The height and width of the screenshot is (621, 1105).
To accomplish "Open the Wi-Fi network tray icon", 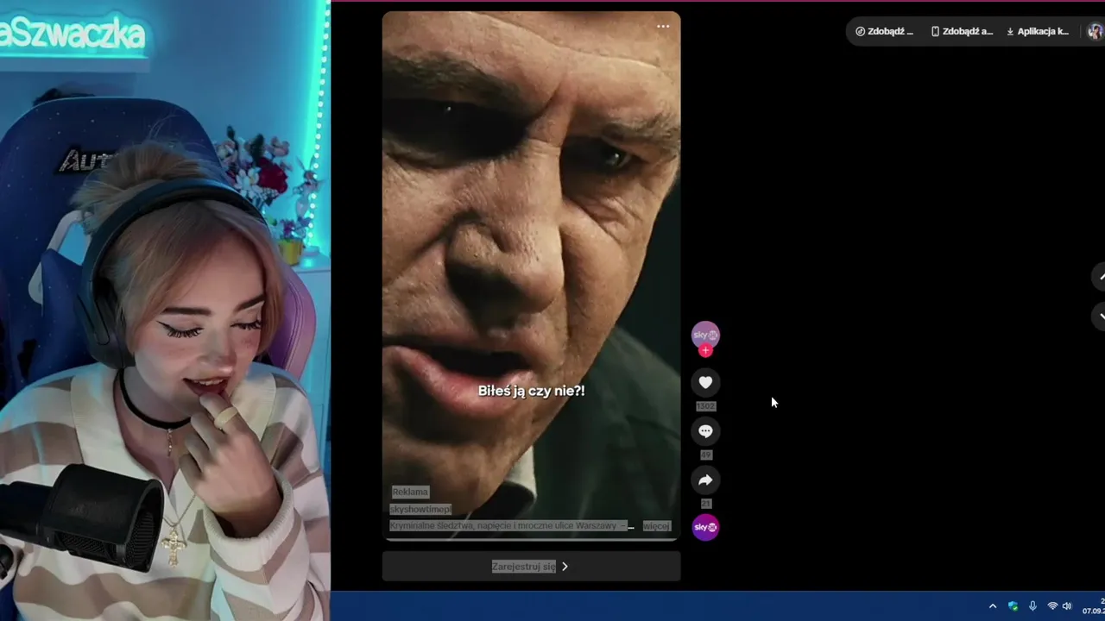I will click(1052, 606).
